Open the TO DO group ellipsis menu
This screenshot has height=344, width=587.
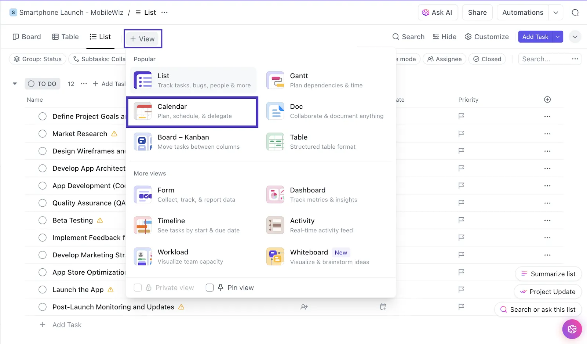[x=84, y=84]
